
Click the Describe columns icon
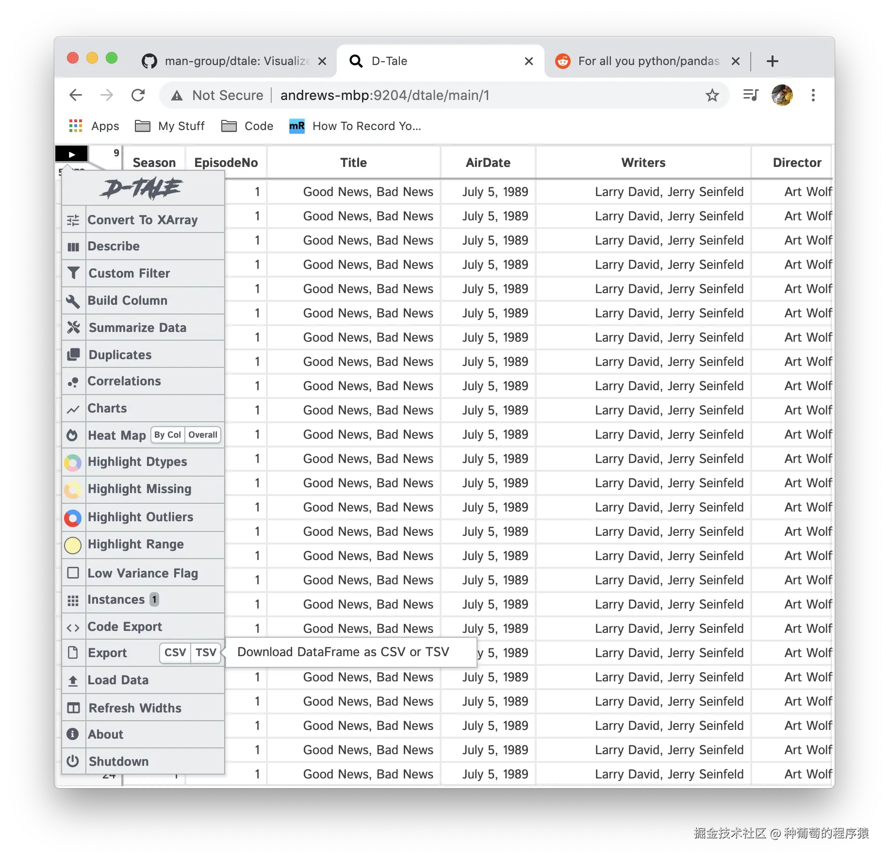tap(73, 247)
